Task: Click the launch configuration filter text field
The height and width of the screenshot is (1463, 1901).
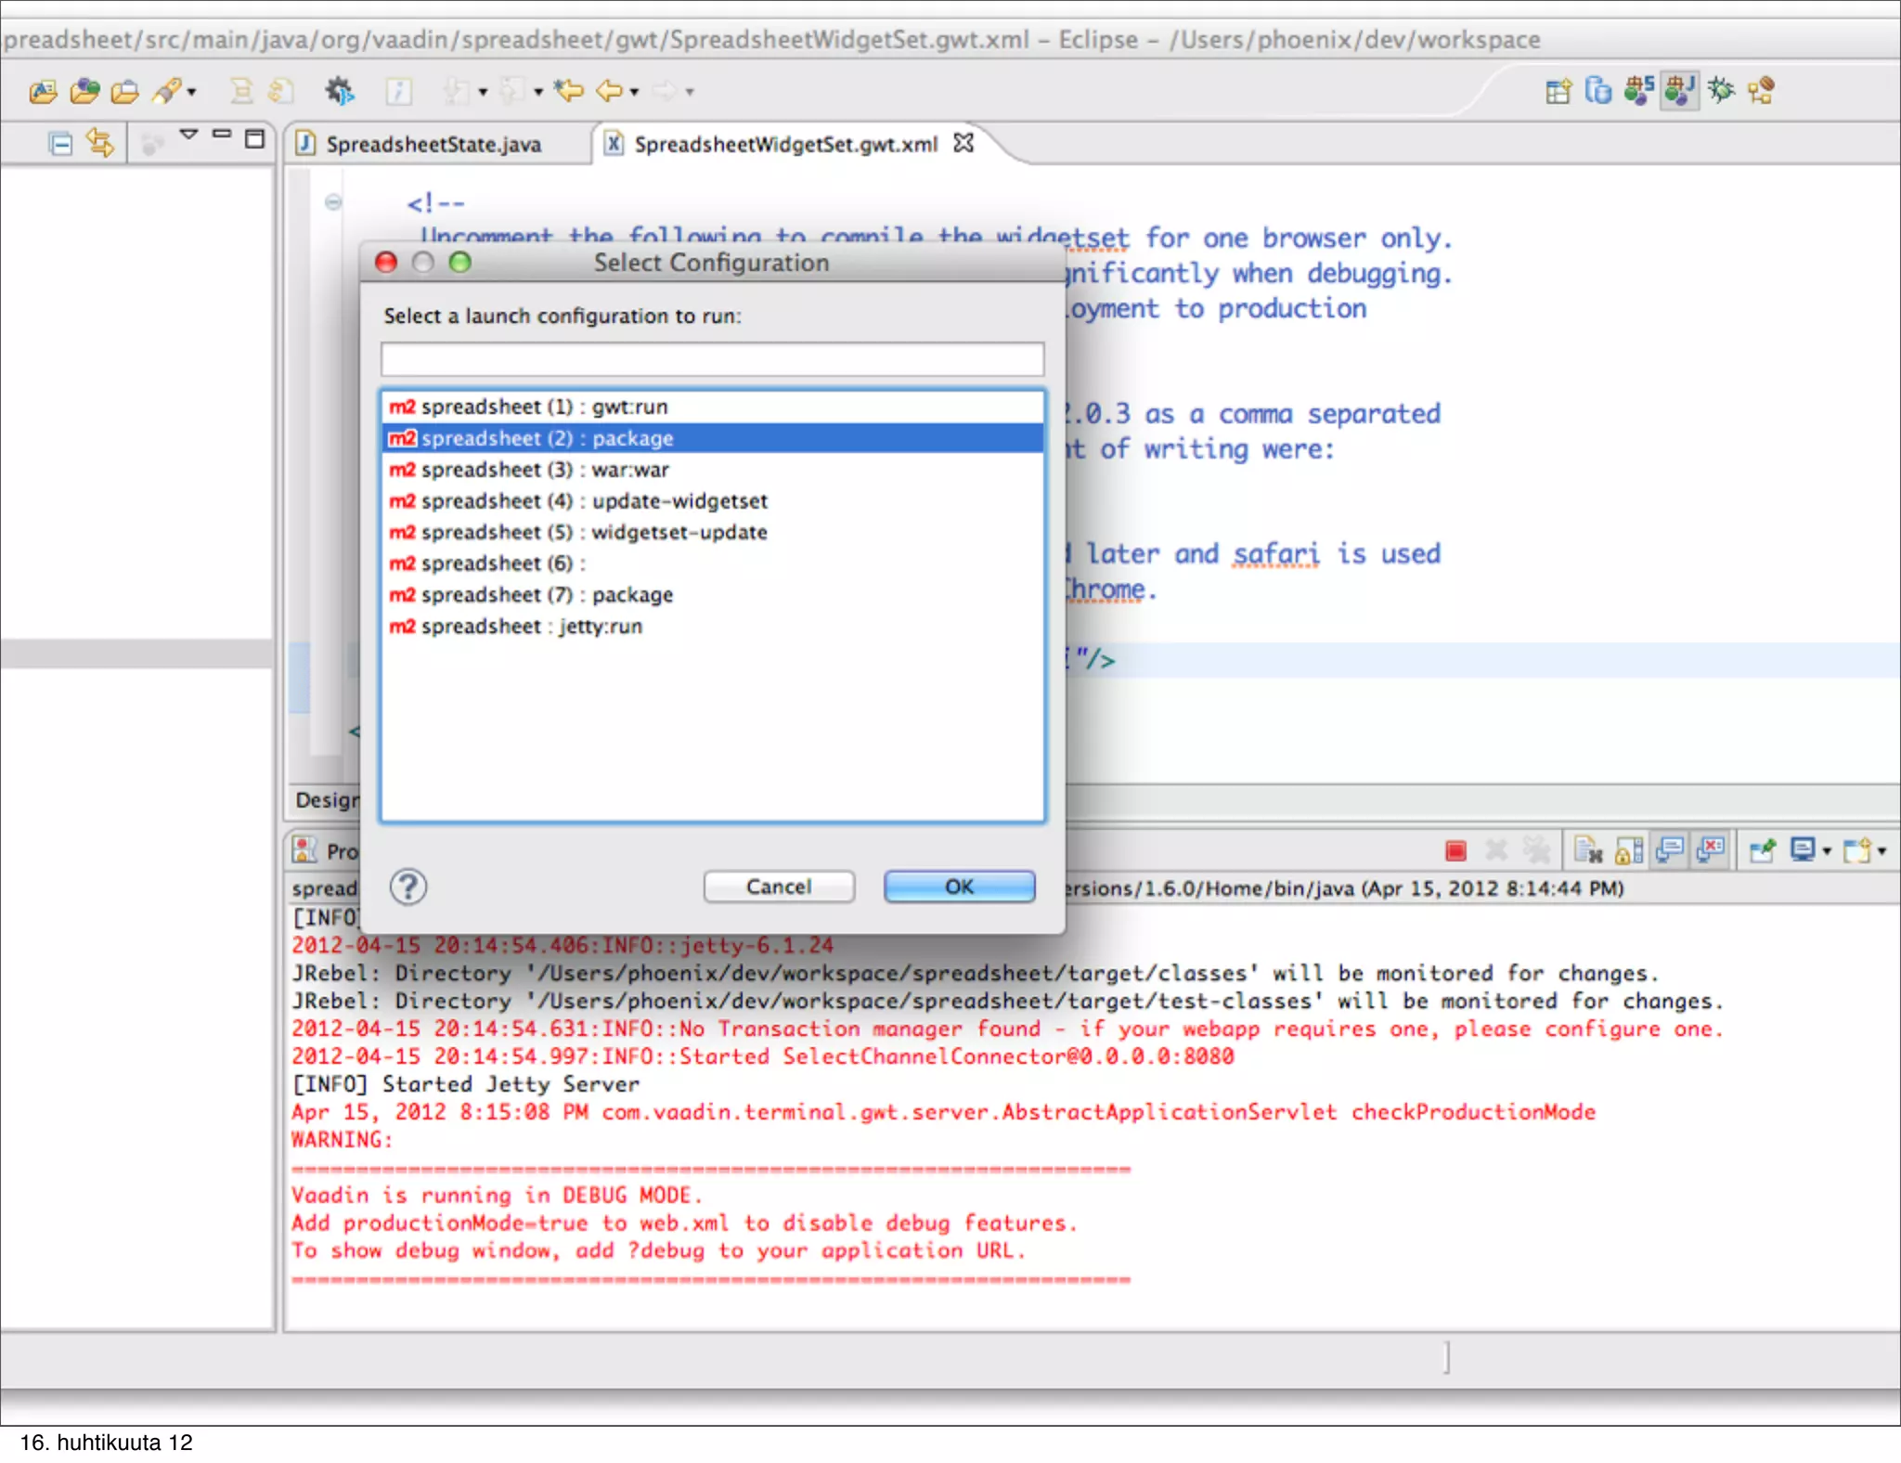Action: coord(712,359)
